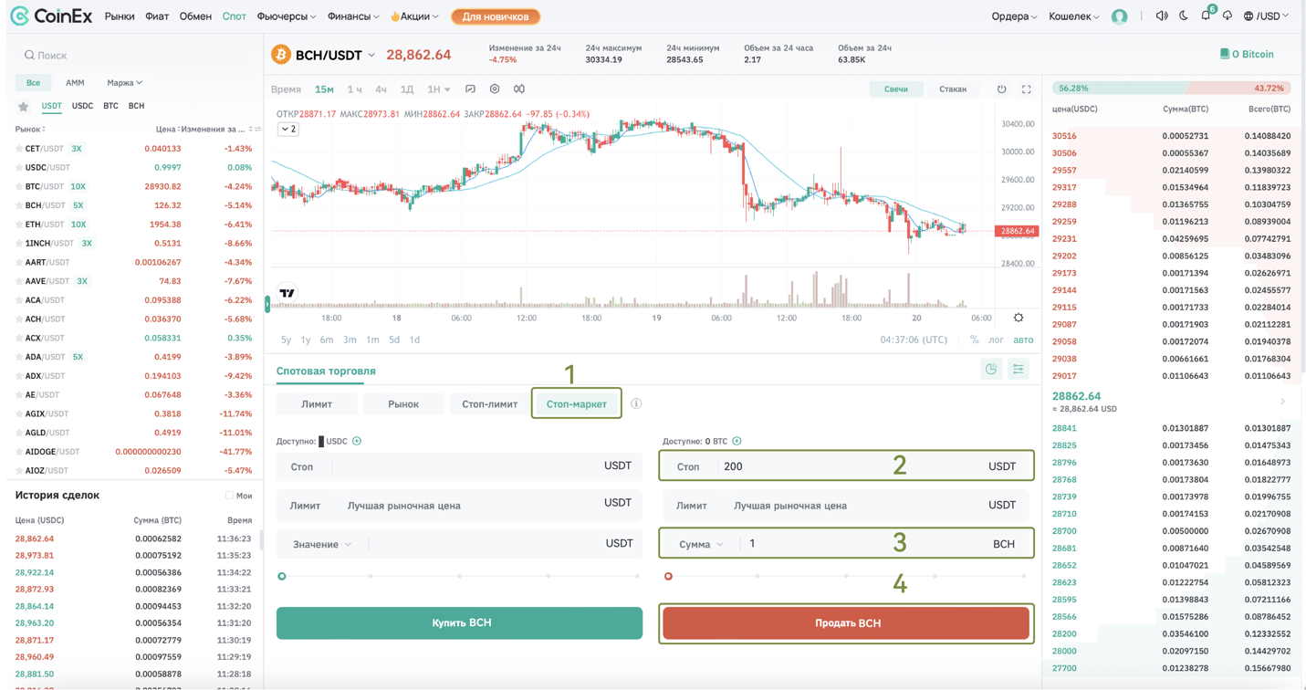Favorite the CET/USDT pair star
Viewport: 1306px width, 690px height.
[19, 149]
